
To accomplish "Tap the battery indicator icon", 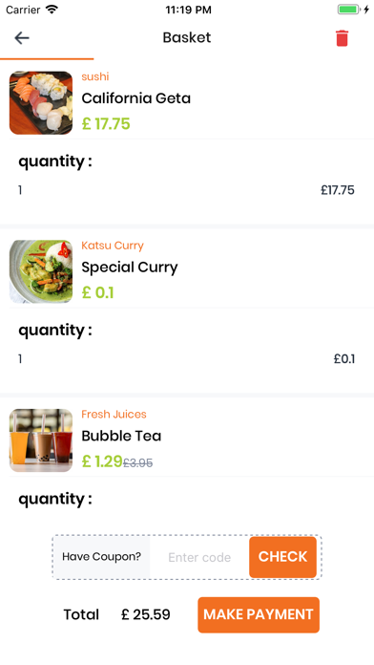I will (x=349, y=10).
